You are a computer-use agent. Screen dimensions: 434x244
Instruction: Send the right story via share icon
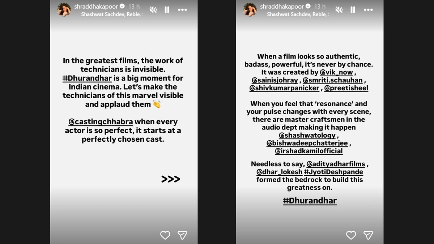pos(368,235)
